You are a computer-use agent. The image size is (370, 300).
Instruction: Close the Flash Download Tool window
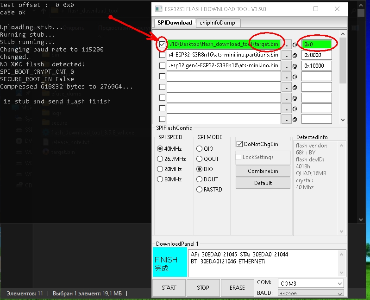(337, 9)
